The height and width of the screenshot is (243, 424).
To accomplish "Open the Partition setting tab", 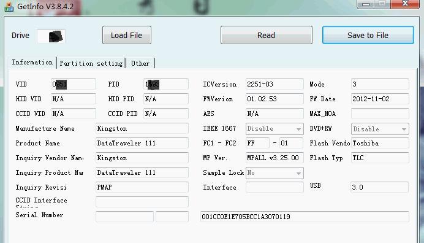I will (91, 63).
